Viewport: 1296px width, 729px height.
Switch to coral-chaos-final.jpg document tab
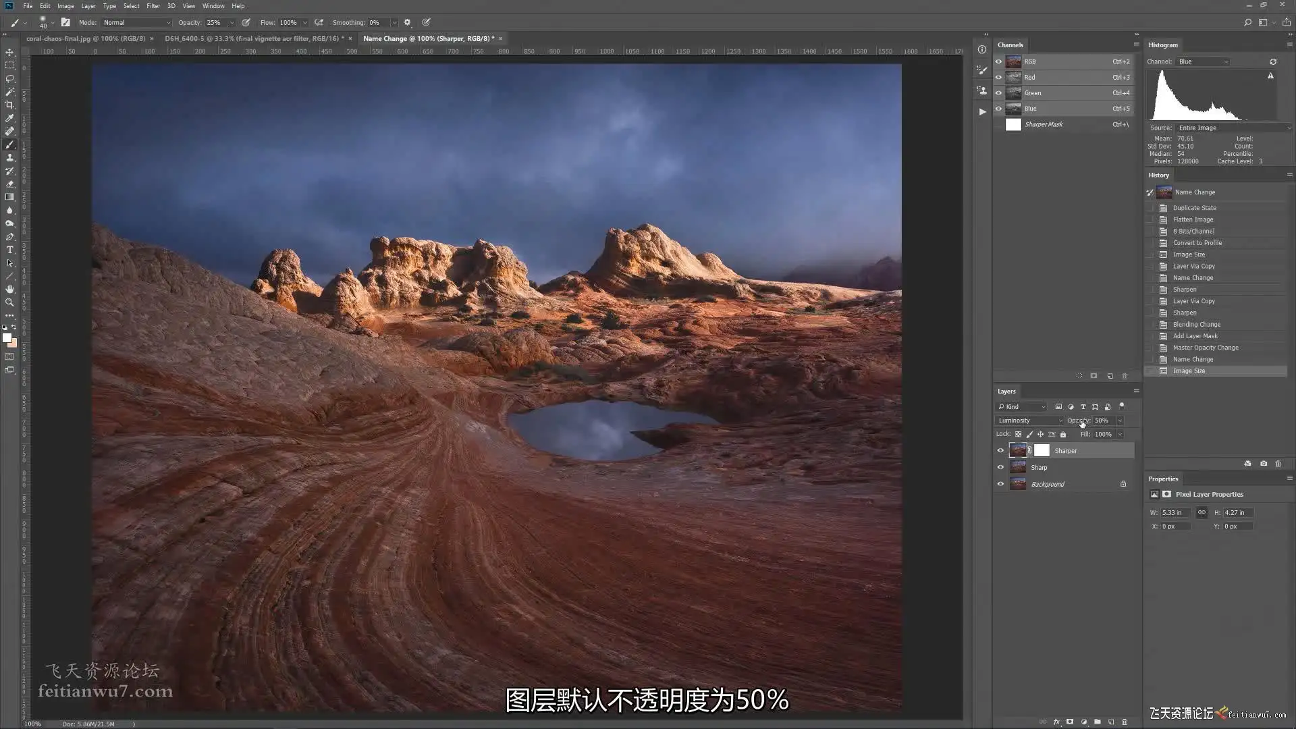pos(85,38)
